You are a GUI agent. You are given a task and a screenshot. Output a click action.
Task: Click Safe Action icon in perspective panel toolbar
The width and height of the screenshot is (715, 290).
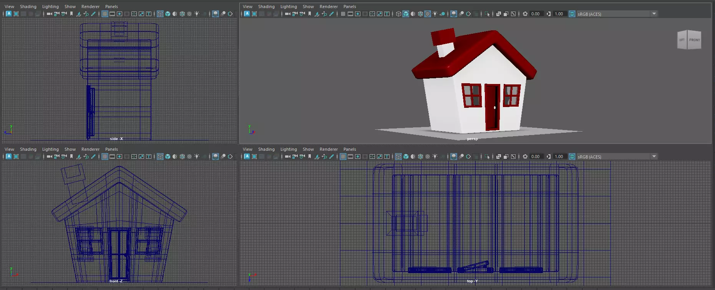point(380,14)
